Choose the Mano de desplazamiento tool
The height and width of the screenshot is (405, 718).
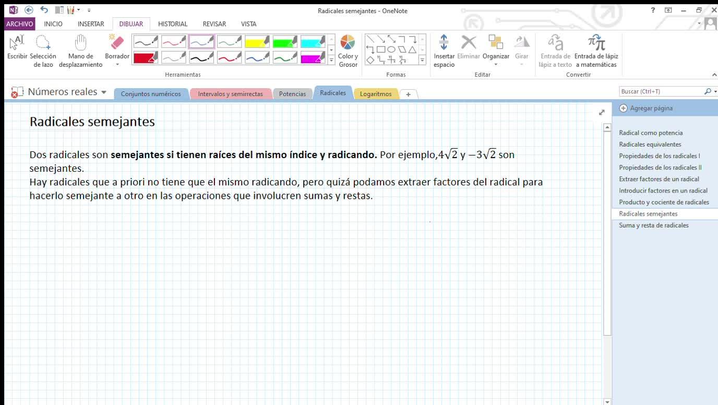pyautogui.click(x=80, y=51)
